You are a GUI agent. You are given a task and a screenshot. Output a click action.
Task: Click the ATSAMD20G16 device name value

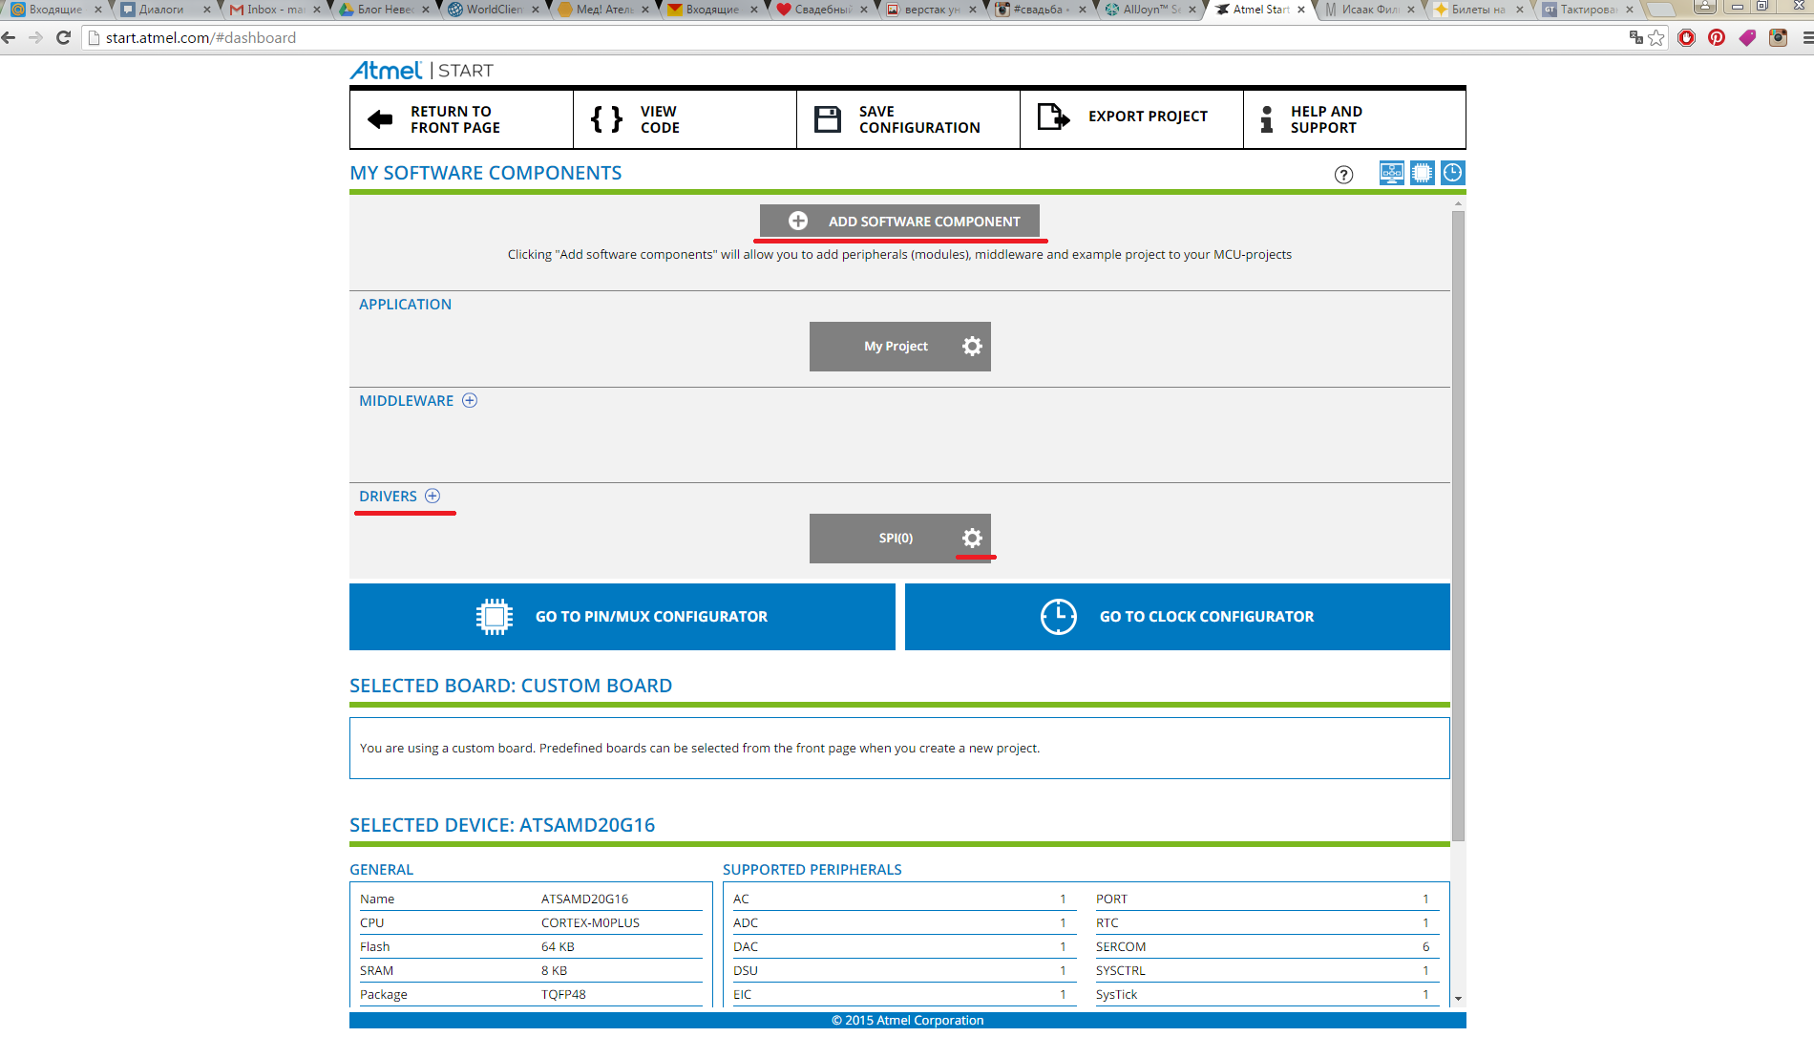click(x=584, y=899)
